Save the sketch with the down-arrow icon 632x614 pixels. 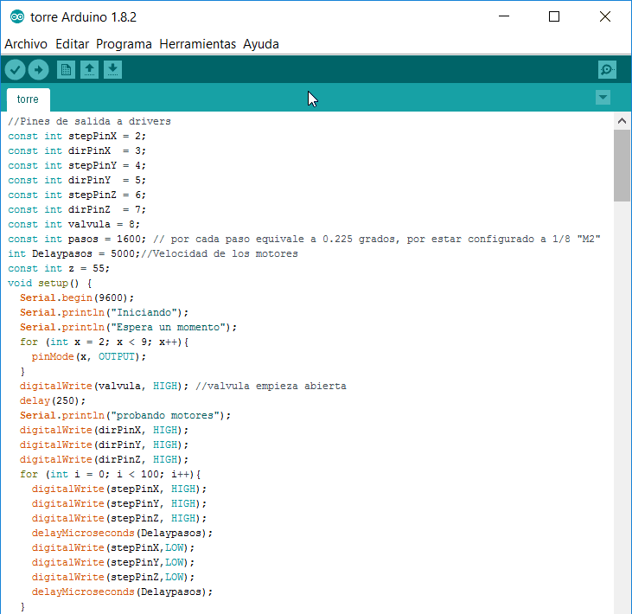(x=112, y=70)
